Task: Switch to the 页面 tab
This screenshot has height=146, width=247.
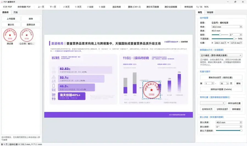Action: [x=15, y=12]
